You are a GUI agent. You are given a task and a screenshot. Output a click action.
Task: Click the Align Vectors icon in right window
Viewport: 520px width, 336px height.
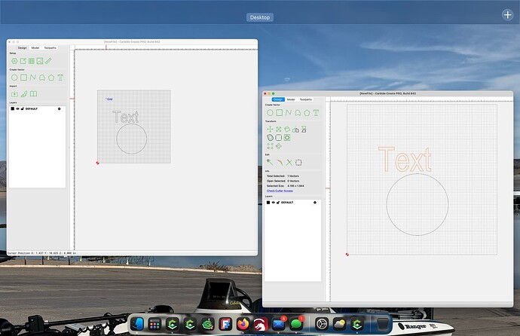304,130
